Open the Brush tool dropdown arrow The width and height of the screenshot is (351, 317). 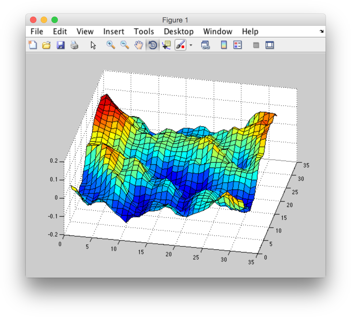click(x=190, y=45)
